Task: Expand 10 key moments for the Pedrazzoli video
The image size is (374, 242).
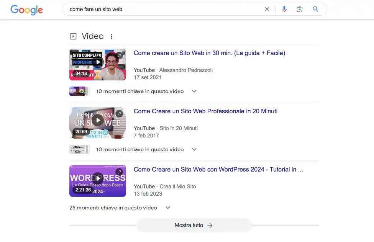Action: tap(194, 91)
